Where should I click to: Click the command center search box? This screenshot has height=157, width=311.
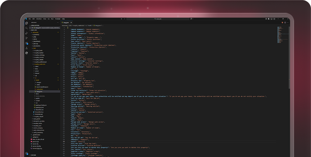(158, 19)
